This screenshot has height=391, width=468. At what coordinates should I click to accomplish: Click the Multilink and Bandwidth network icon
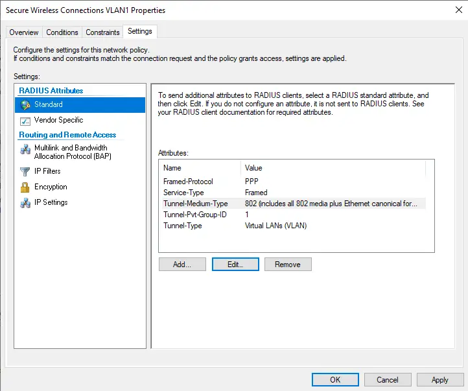25,149
